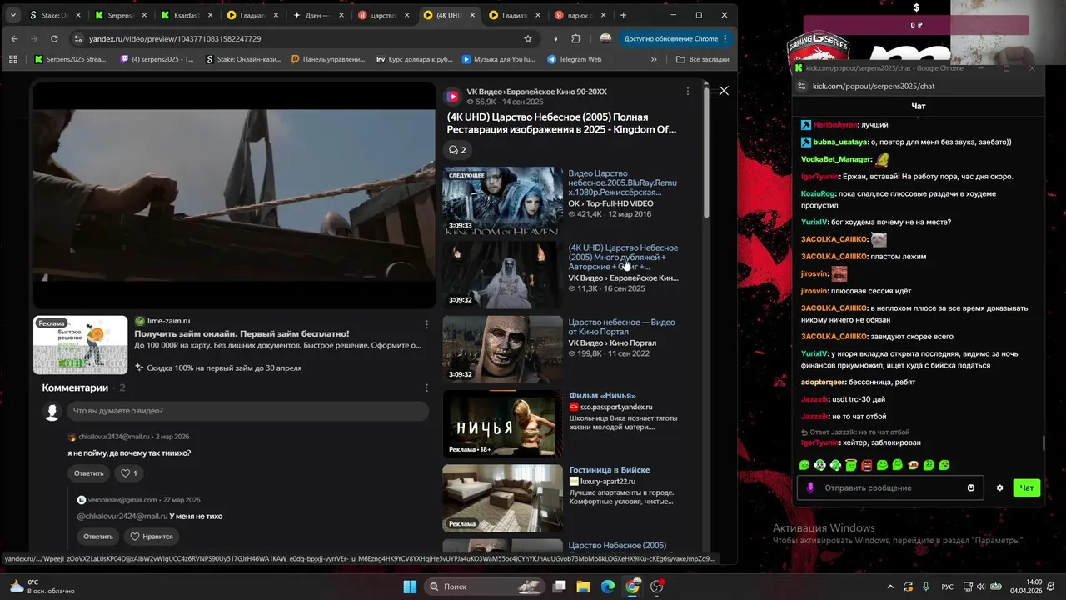The image size is (1066, 600).
Task: Click 'Доступно обновление Chrome' button
Action: [x=676, y=38]
